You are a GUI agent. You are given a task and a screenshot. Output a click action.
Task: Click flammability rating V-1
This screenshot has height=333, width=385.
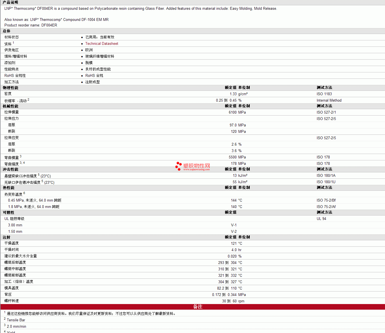pos(234,225)
